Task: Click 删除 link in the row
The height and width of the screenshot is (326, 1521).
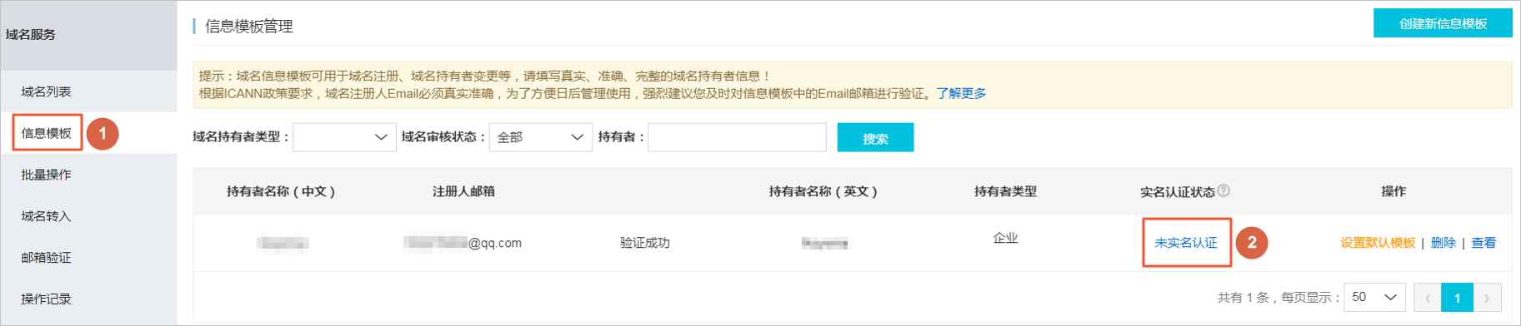Action: (1443, 243)
